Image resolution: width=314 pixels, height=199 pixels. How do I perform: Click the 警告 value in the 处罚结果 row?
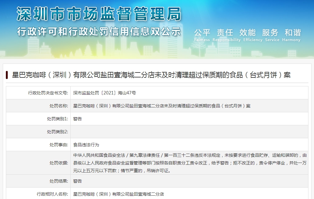77,181
